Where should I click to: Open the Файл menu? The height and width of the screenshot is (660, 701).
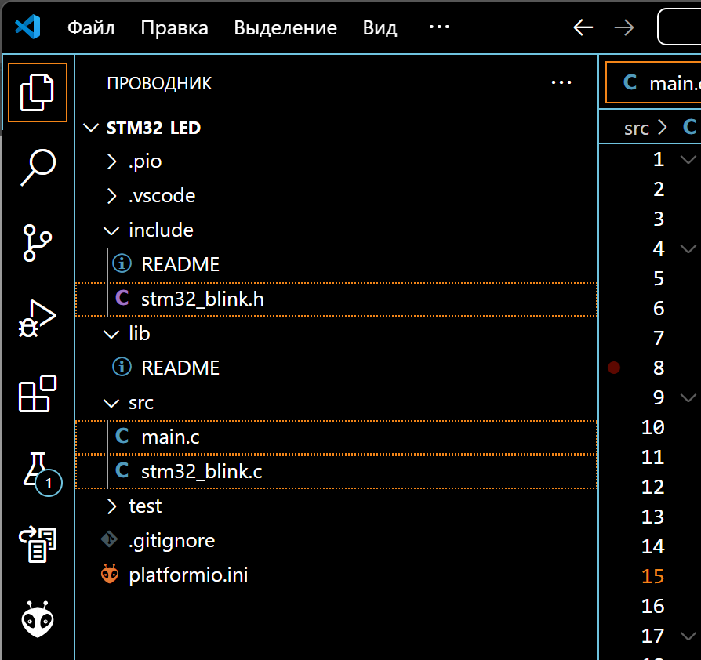click(x=91, y=28)
